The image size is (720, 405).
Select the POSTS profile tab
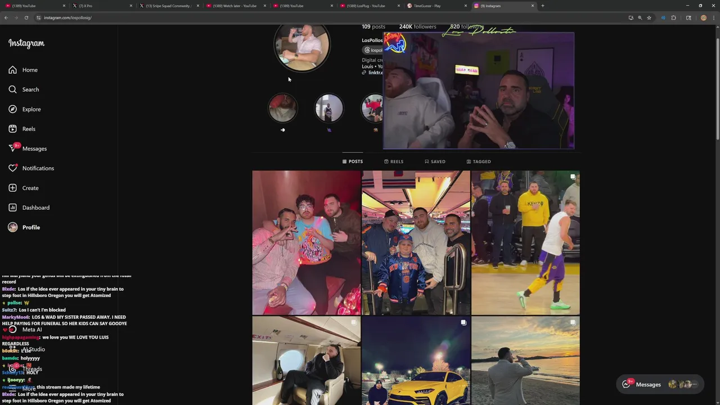click(x=353, y=161)
